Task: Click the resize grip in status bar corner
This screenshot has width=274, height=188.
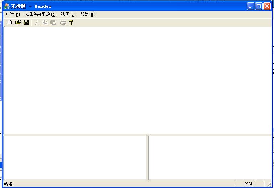Action: [269, 184]
